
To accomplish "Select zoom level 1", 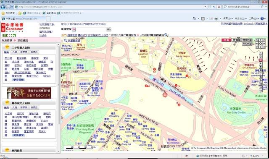I will (261, 53).
